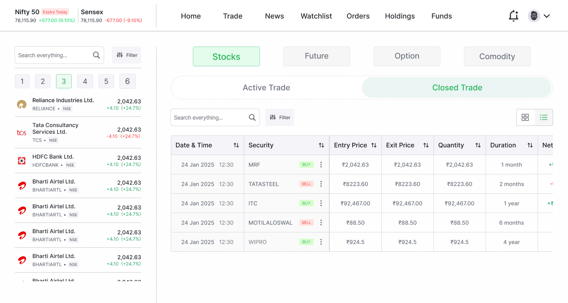Select the Future category tab
This screenshot has width=568, height=303.
[x=317, y=56]
